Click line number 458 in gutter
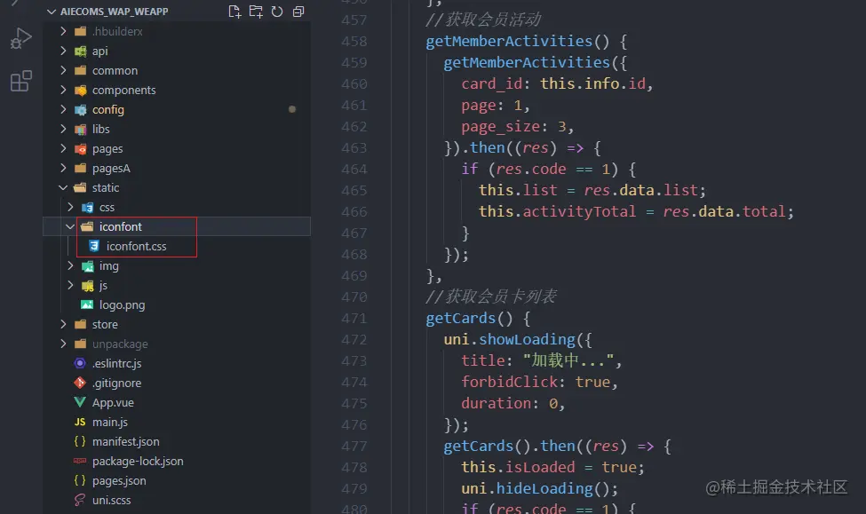Screen dimensions: 866x514 pos(354,42)
